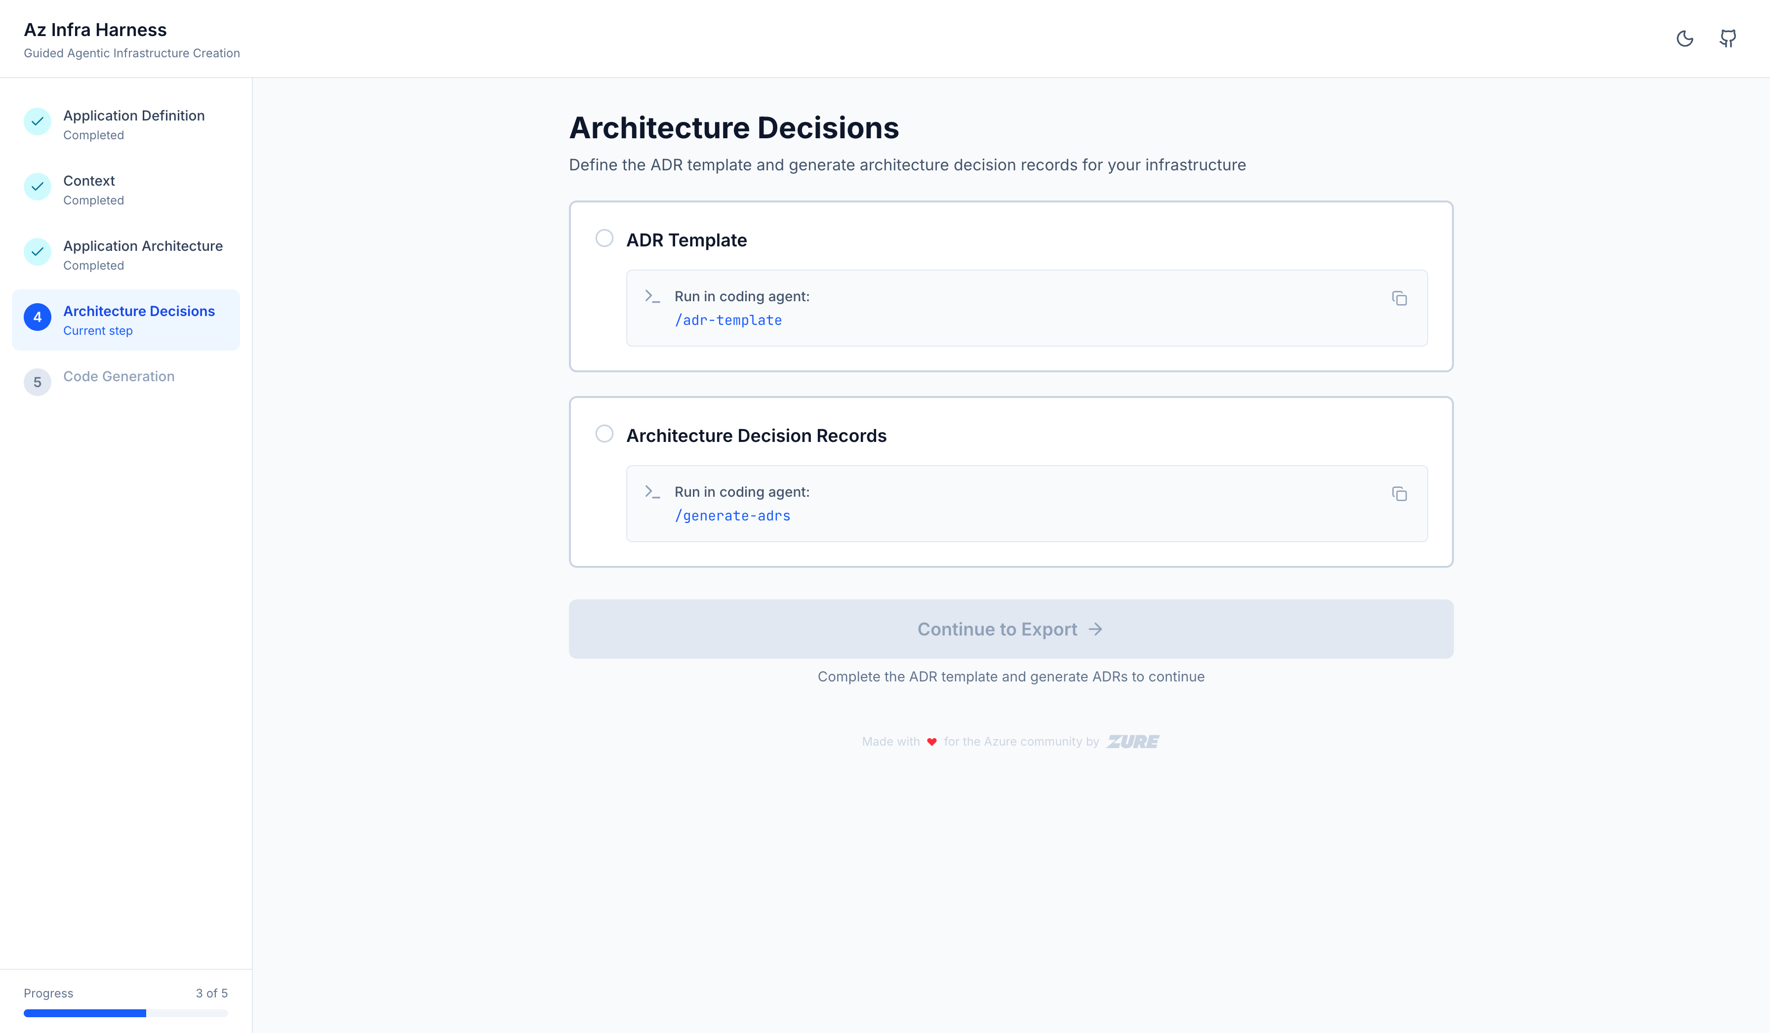This screenshot has width=1770, height=1033.
Task: Copy the /adr-template command
Action: click(x=1399, y=298)
